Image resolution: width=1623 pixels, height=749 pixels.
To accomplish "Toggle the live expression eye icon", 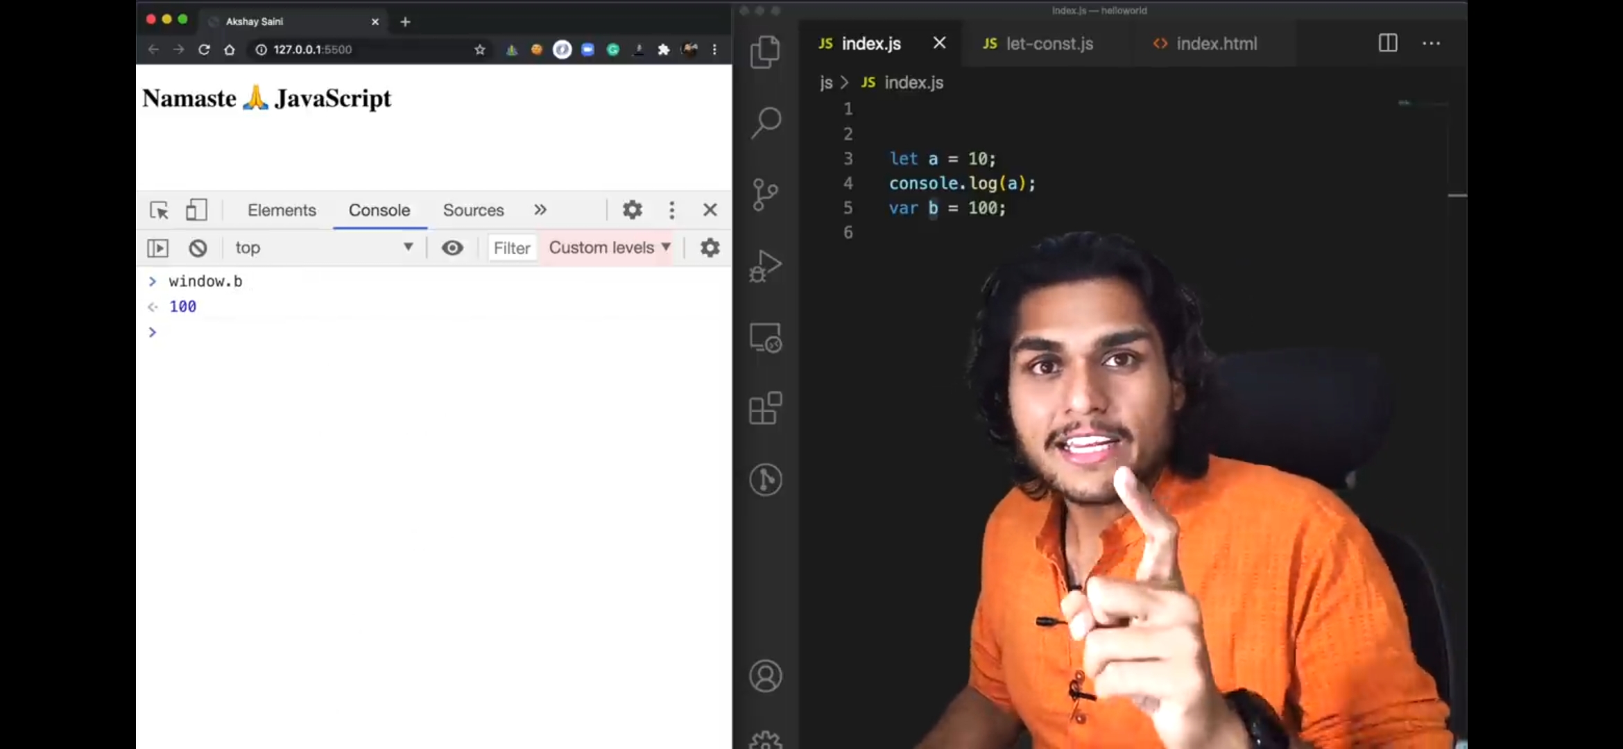I will point(452,248).
